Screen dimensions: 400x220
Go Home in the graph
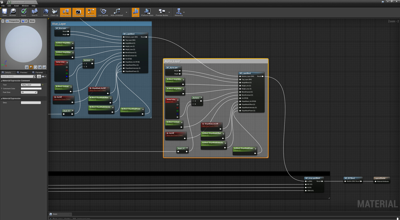pyautogui.click(x=45, y=12)
